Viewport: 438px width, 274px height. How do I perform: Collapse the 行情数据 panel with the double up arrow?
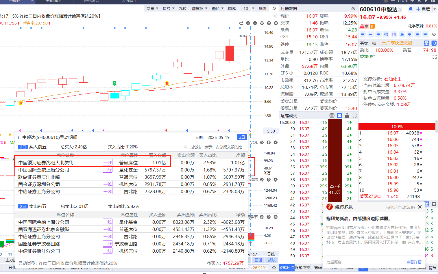coord(353,9)
